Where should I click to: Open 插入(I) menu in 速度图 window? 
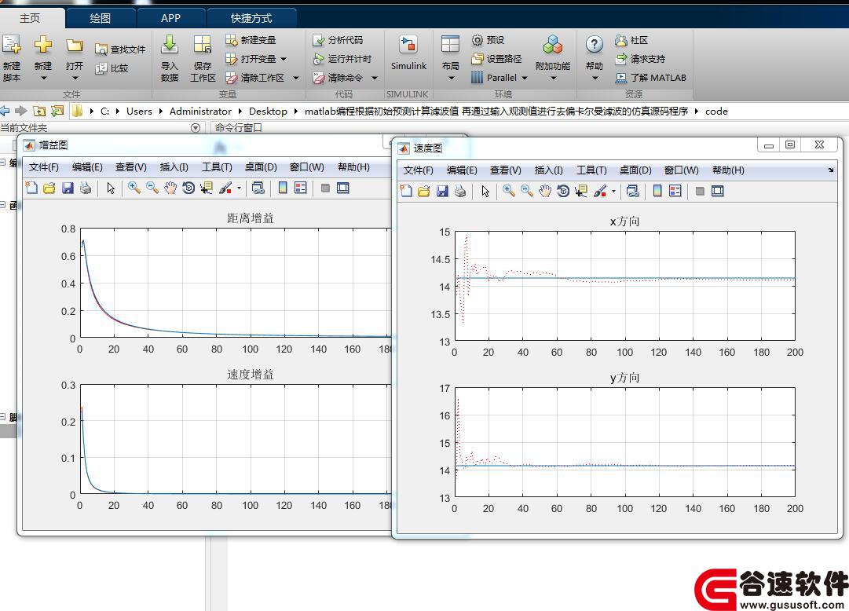pos(548,170)
